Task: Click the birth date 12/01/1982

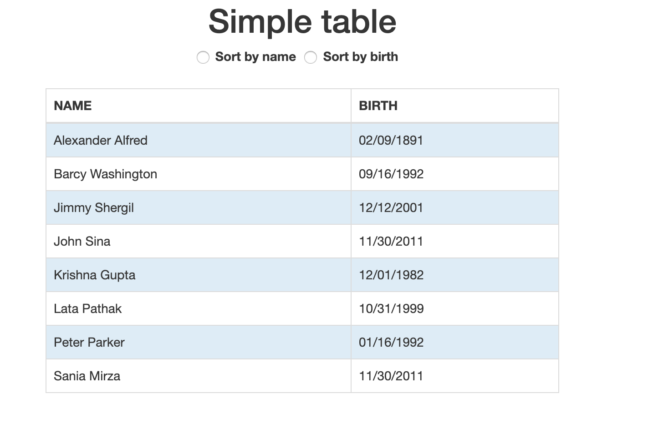Action: click(391, 275)
